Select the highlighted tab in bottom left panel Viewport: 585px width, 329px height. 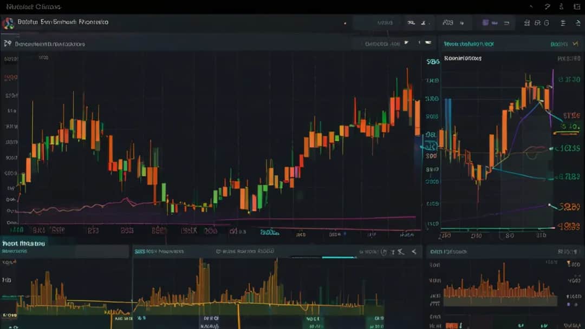click(x=24, y=243)
